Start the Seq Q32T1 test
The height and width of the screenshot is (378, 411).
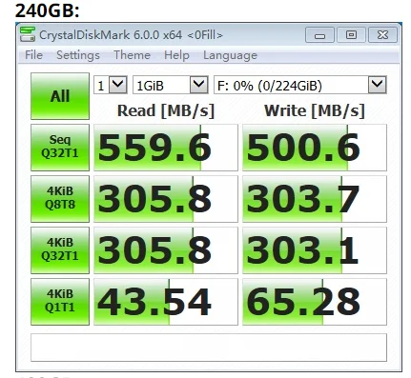pyautogui.click(x=60, y=148)
